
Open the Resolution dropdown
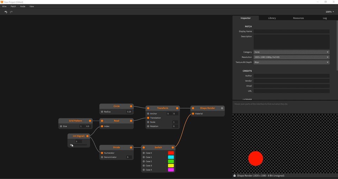click(x=292, y=57)
